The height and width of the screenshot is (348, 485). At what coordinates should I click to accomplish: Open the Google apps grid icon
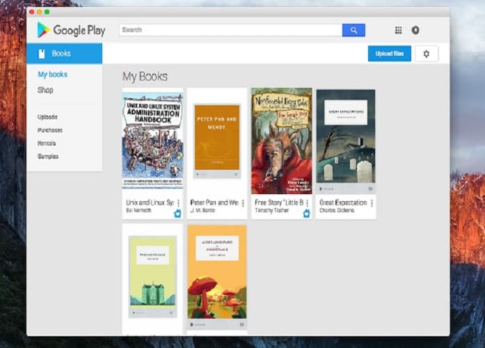pos(399,30)
